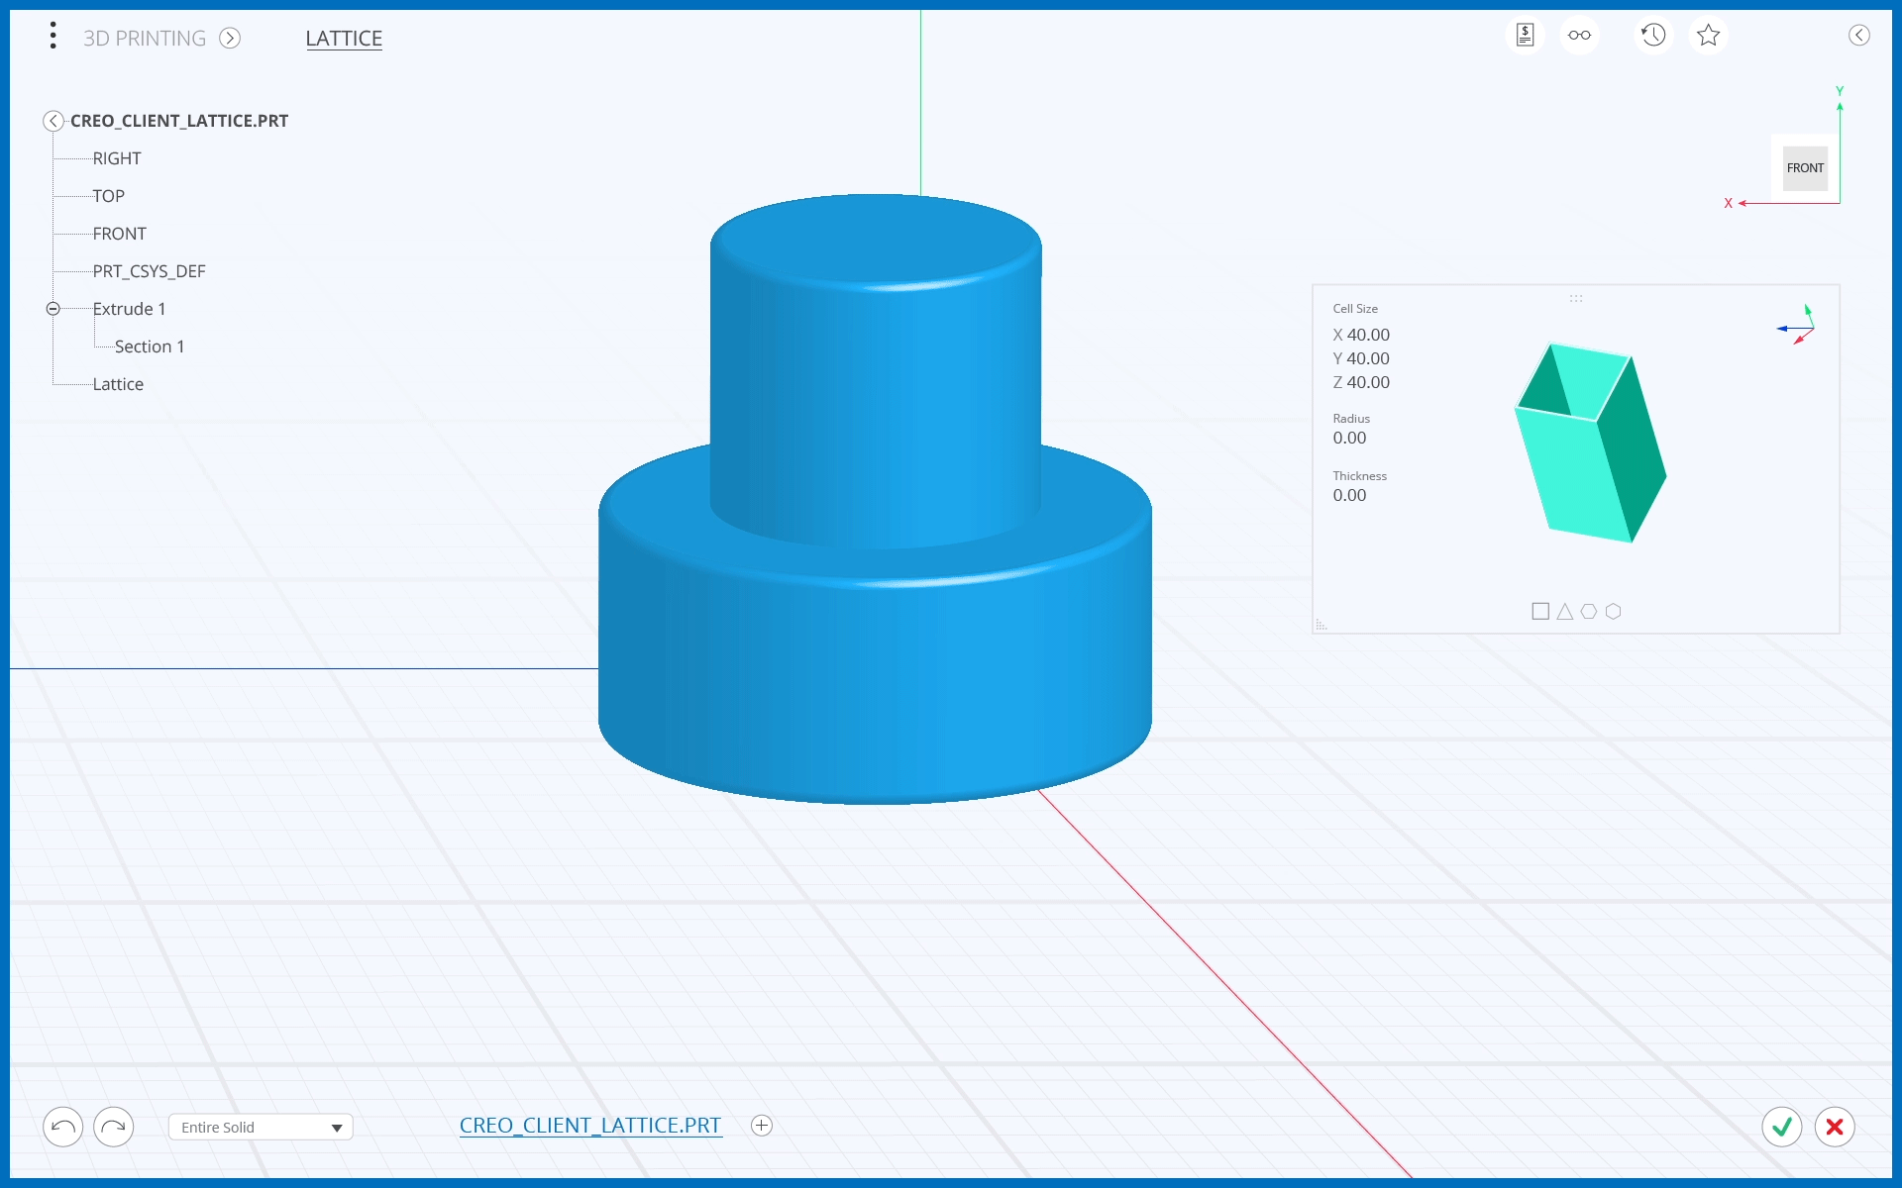This screenshot has height=1188, width=1902.
Task: Open the view history icon
Action: 1651,35
